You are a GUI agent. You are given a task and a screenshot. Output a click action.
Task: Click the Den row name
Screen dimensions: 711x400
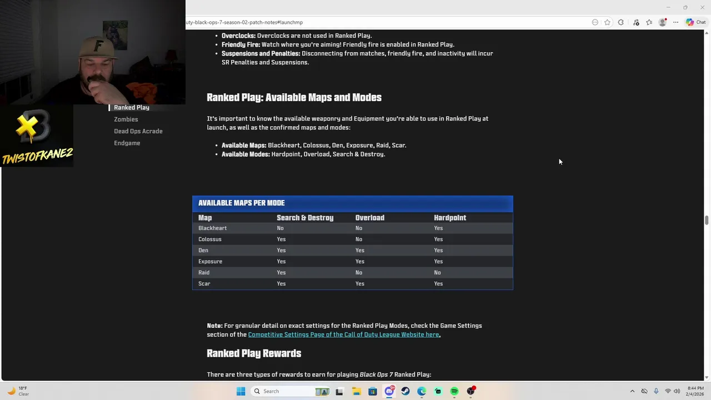[203, 251]
